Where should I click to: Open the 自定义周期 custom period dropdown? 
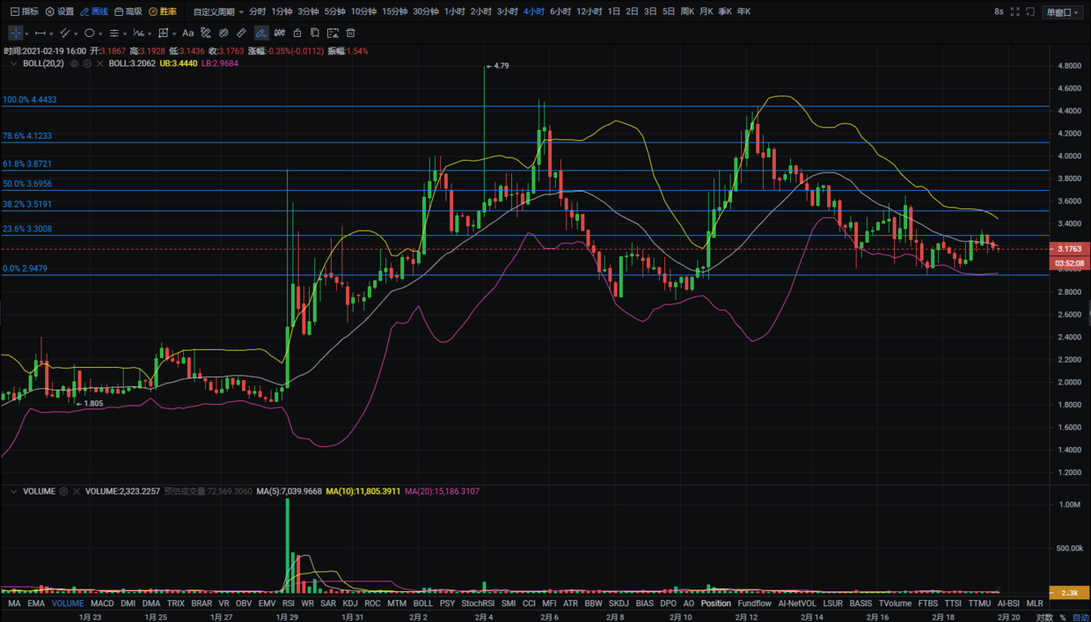pyautogui.click(x=218, y=11)
